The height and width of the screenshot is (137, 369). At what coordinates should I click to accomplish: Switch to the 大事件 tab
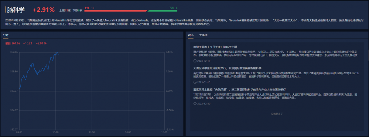203,35
